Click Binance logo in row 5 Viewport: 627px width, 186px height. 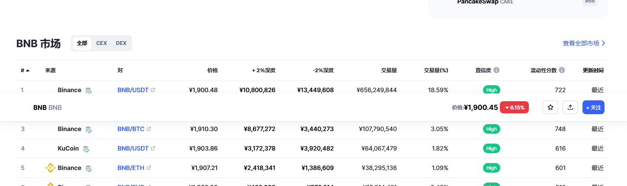pyautogui.click(x=51, y=168)
